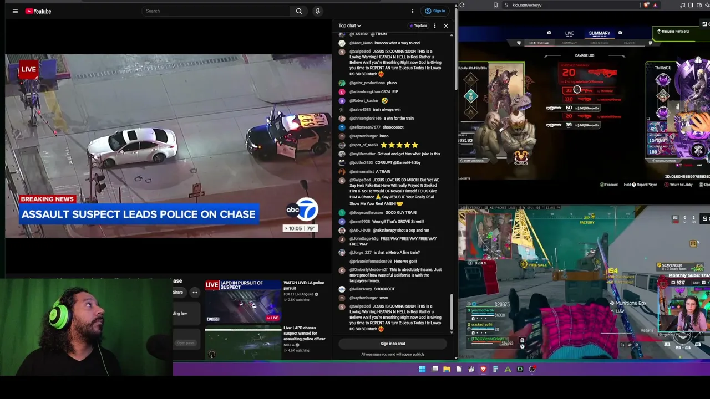
Task: Open the Brave browser taskbar icon
Action: click(x=483, y=369)
